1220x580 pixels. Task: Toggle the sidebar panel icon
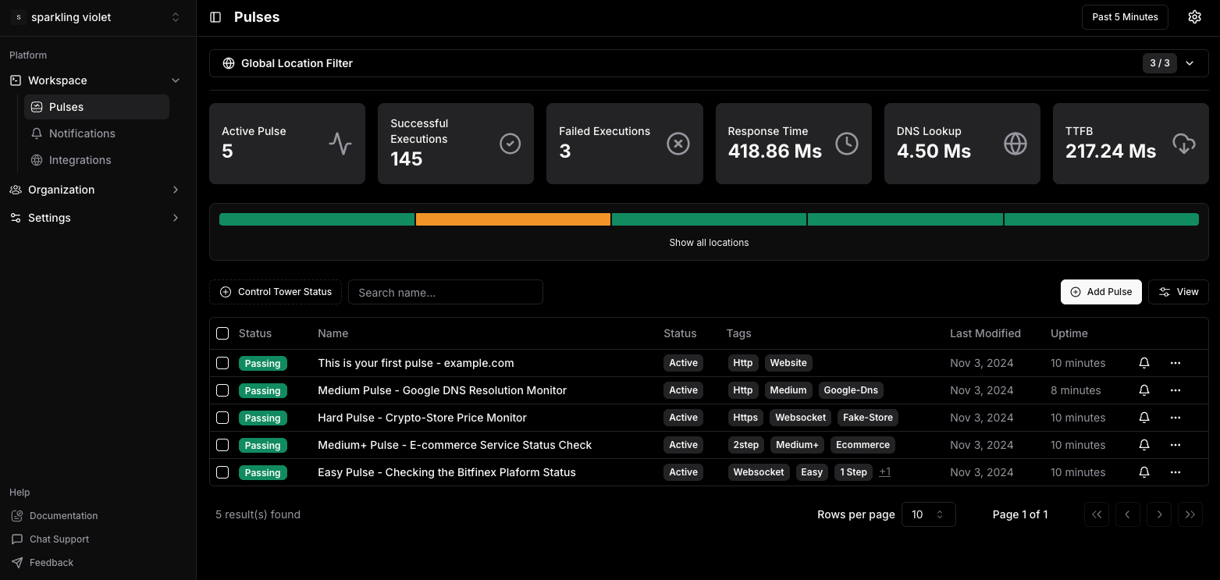click(216, 17)
